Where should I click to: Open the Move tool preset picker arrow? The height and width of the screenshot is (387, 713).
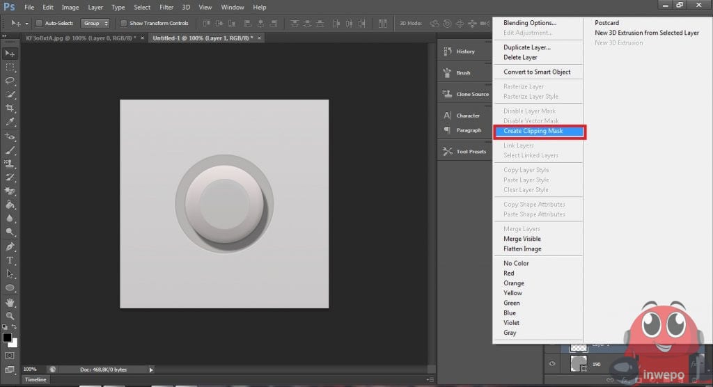(26, 24)
